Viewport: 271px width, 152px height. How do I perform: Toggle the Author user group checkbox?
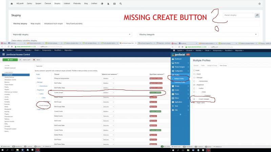click(194, 88)
